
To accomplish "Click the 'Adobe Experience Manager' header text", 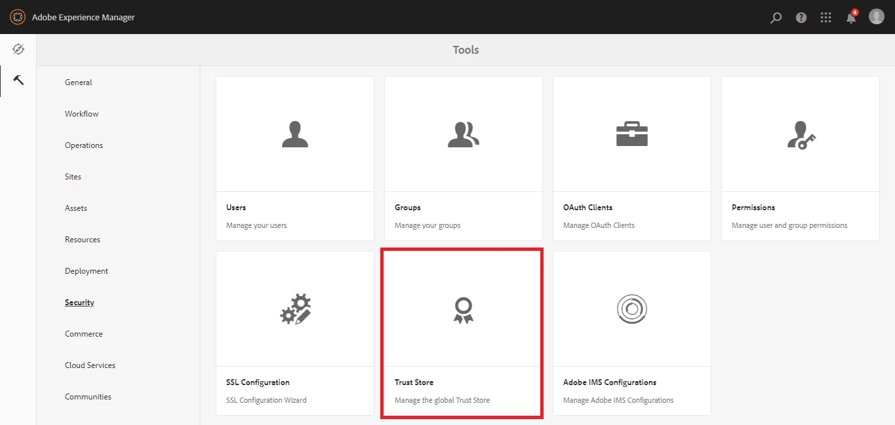I will 83,18.
